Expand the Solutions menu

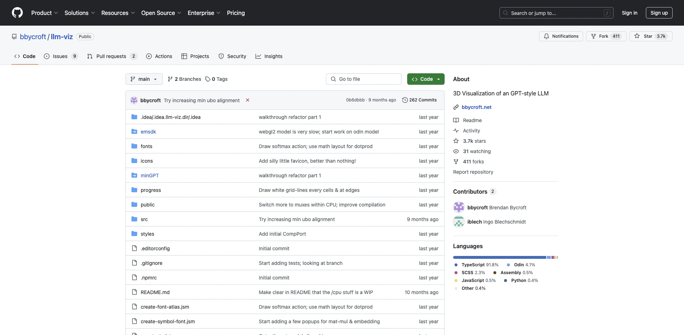pos(79,13)
